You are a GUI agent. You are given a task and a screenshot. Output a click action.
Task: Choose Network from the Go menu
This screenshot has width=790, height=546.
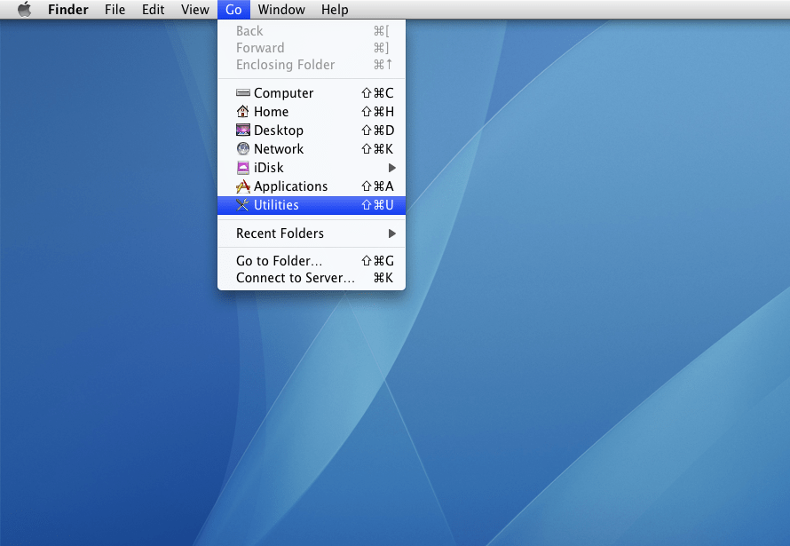click(312, 149)
